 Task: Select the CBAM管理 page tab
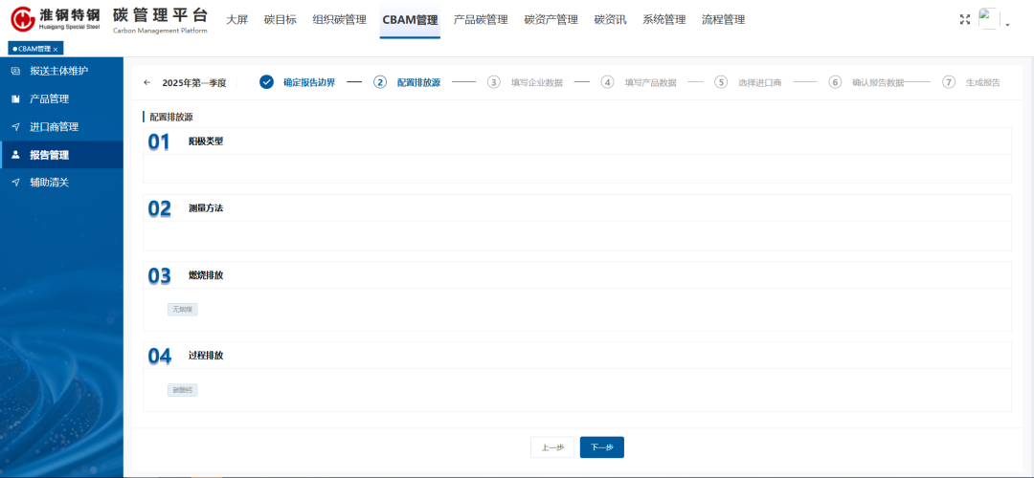point(34,49)
